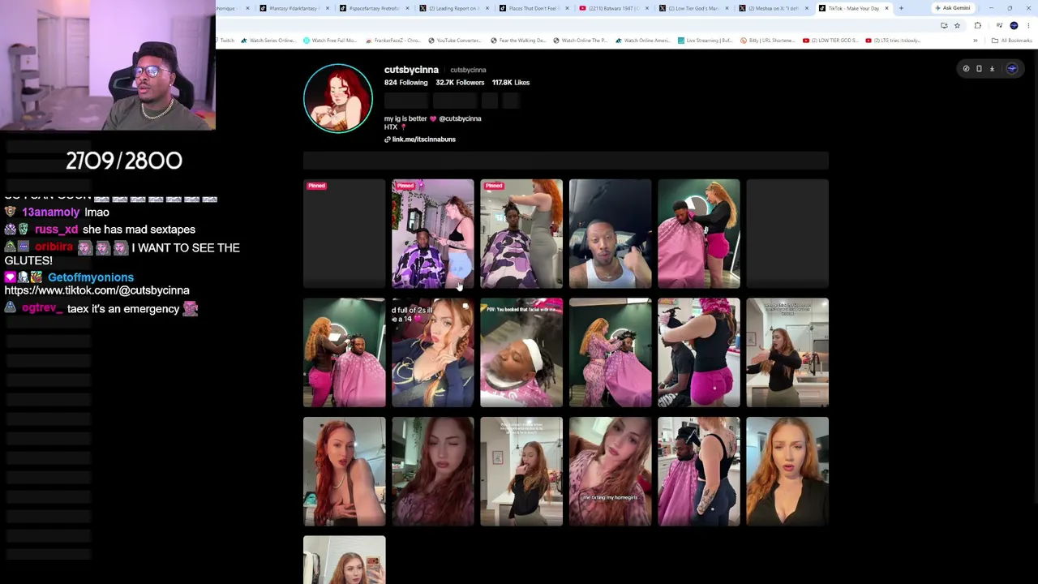The width and height of the screenshot is (1038, 584).
Task: Open the Watch Series Online bookmark
Action: coord(268,41)
